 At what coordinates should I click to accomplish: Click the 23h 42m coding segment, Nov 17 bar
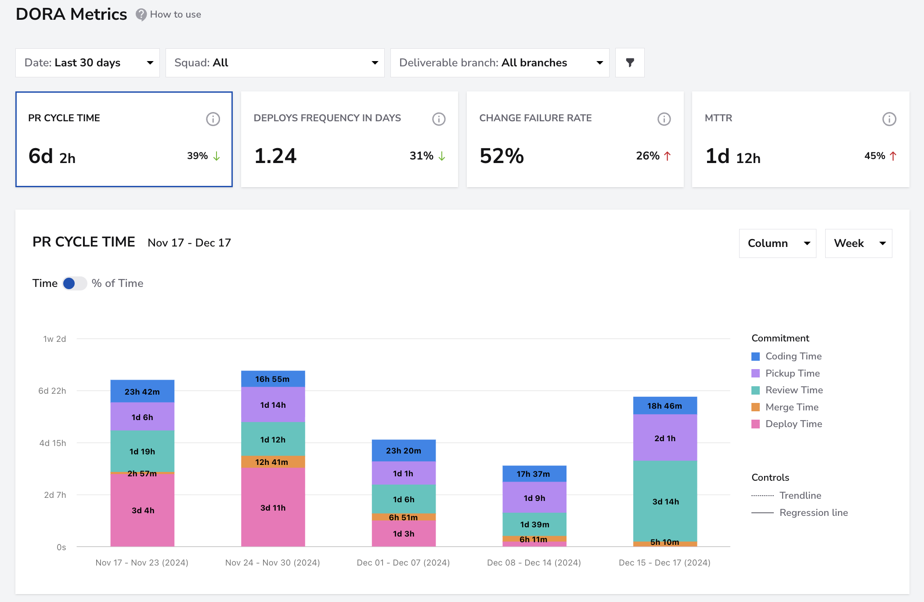click(142, 392)
